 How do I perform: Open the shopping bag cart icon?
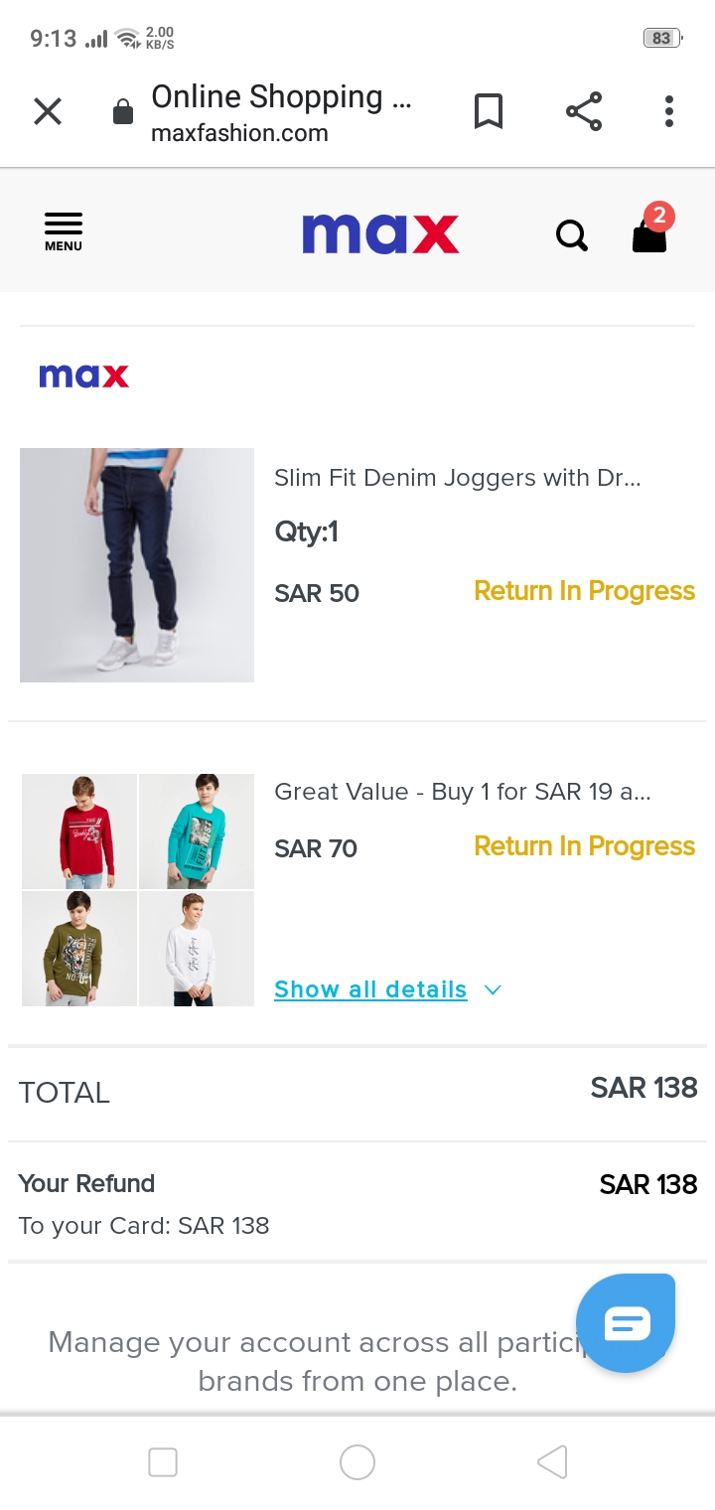pyautogui.click(x=649, y=234)
